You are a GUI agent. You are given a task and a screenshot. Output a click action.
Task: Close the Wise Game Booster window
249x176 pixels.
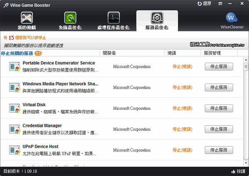tap(242, 3)
